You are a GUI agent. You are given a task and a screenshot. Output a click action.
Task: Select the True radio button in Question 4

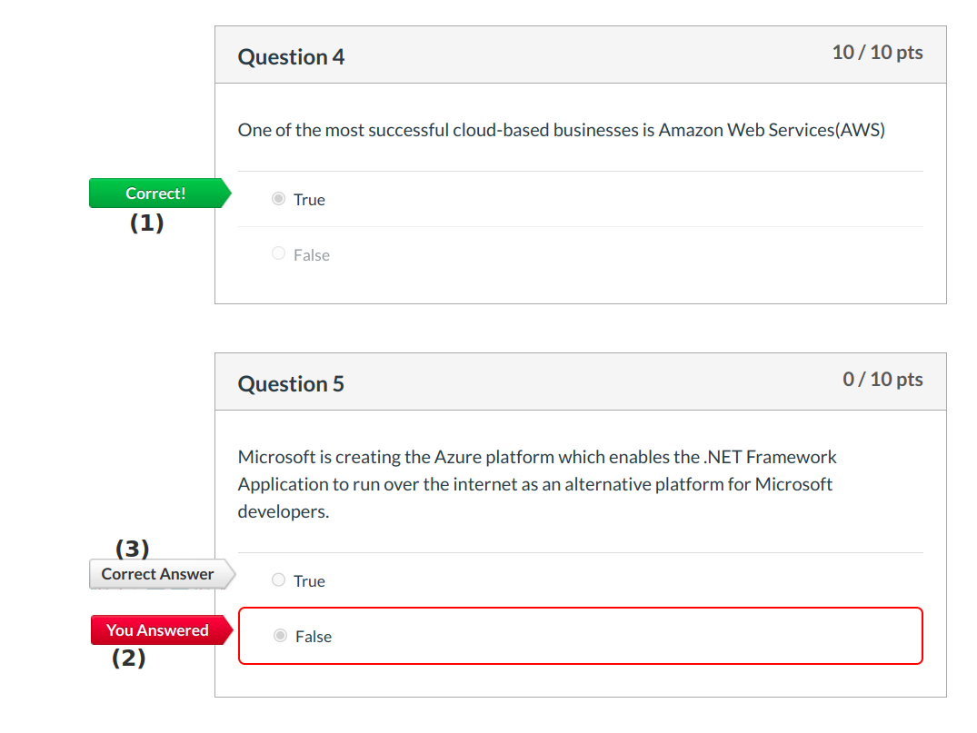(x=278, y=199)
